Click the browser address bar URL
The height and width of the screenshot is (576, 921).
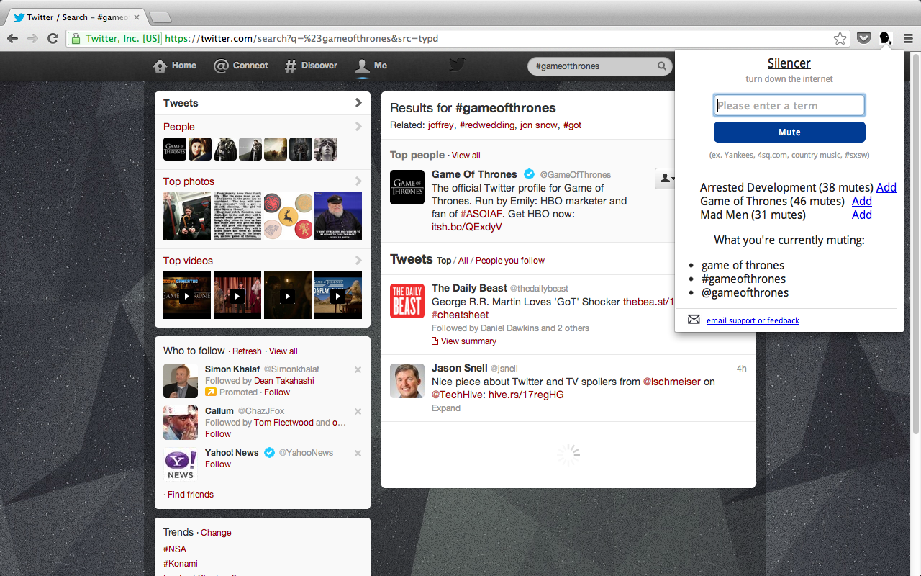(x=301, y=39)
